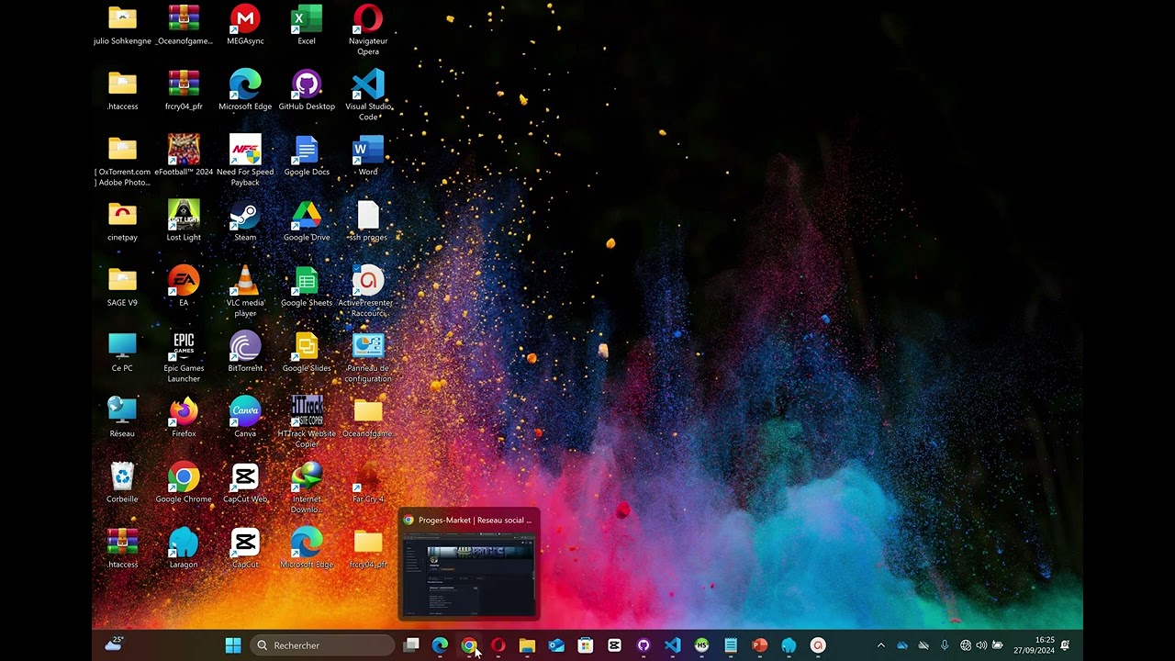Viewport: 1175px width, 661px height.
Task: Select the OxTorrent.com Adobe Photo folder
Action: click(x=122, y=161)
